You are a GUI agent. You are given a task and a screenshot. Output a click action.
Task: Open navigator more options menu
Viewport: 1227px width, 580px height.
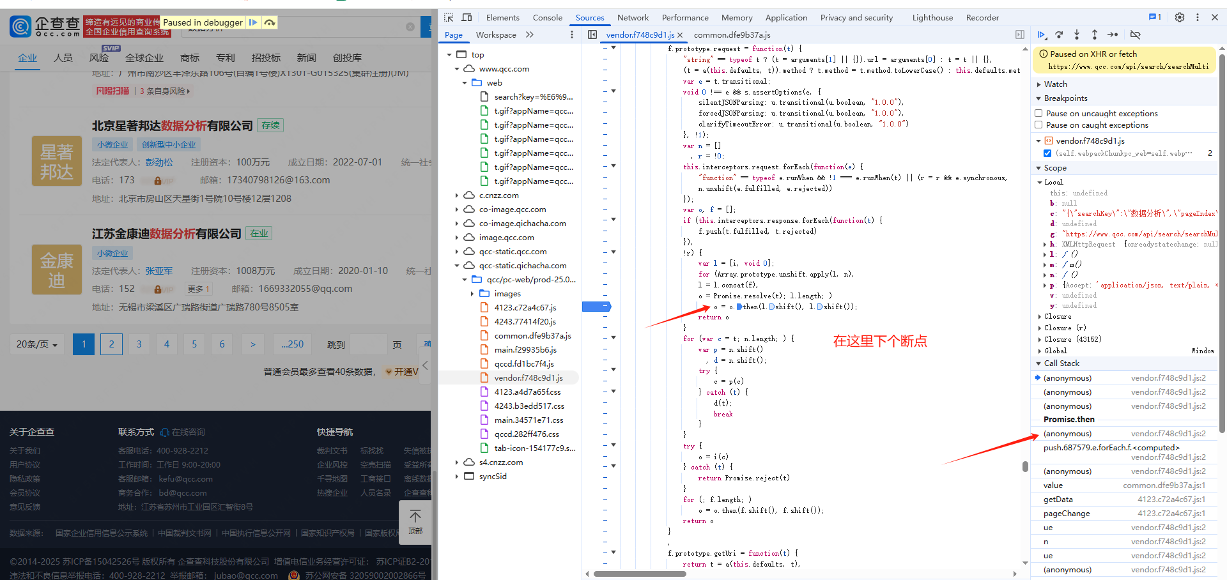click(x=572, y=34)
